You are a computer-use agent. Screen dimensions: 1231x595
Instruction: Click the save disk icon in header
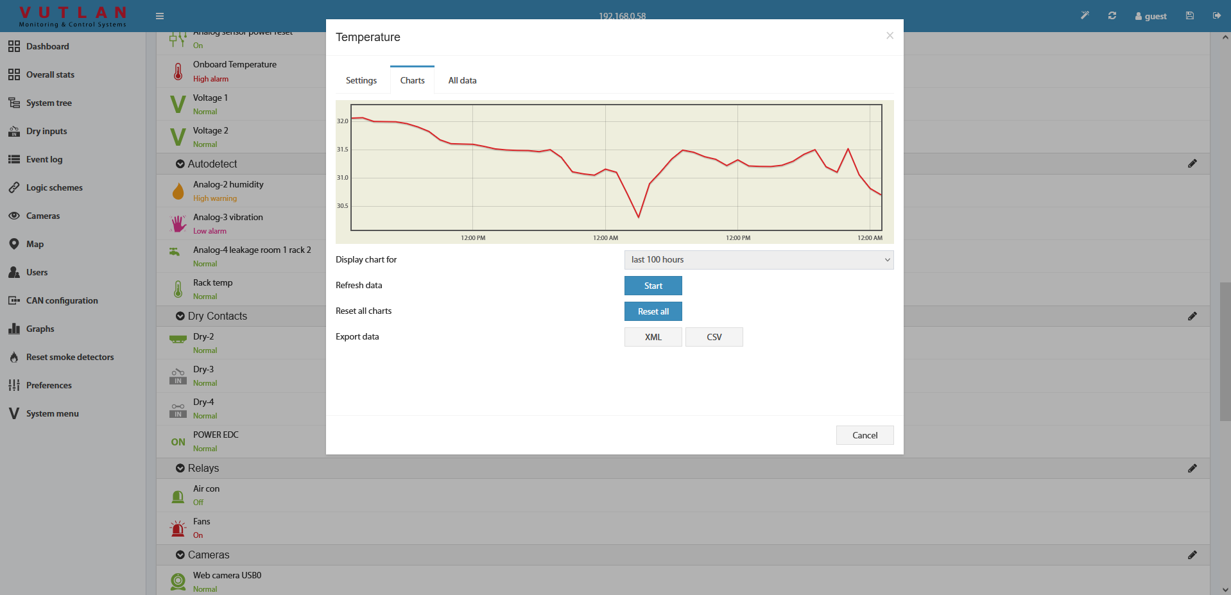click(x=1190, y=16)
